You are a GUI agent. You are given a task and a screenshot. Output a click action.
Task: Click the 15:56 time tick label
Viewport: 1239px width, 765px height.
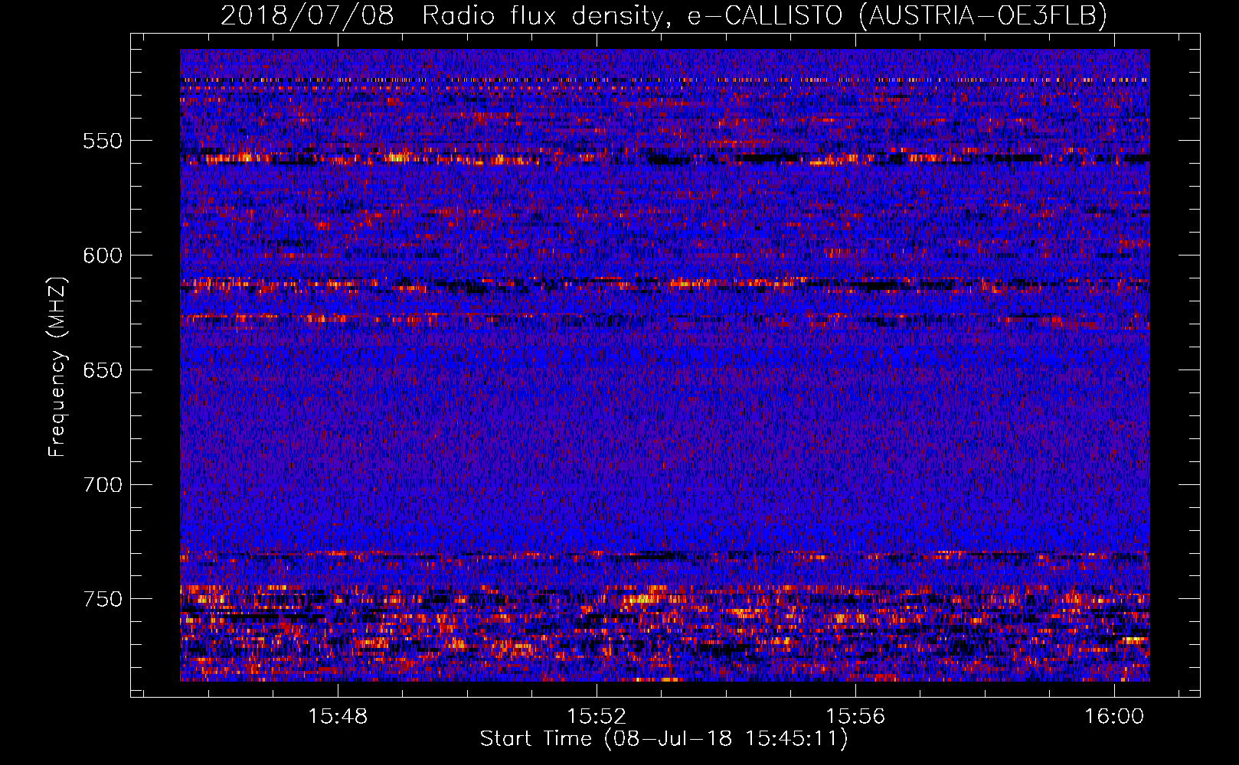(855, 716)
